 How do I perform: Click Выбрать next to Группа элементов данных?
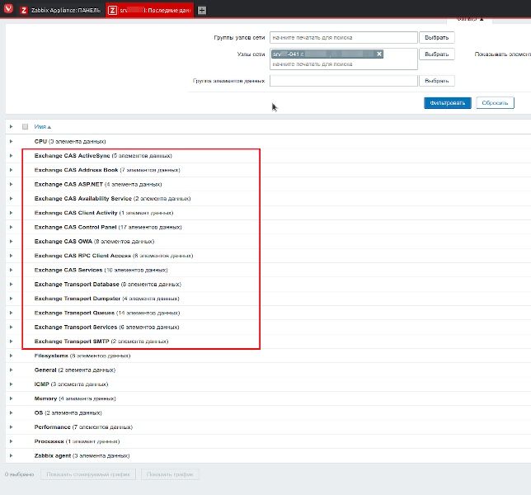pos(436,81)
